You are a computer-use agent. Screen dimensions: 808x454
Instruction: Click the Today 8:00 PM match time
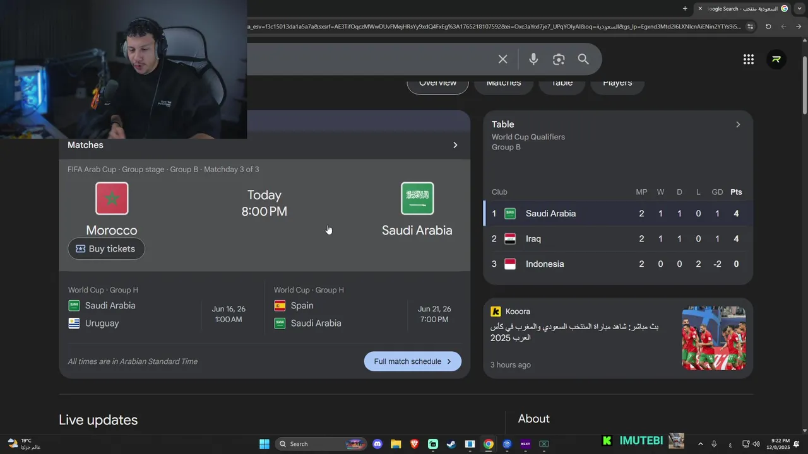click(x=264, y=203)
